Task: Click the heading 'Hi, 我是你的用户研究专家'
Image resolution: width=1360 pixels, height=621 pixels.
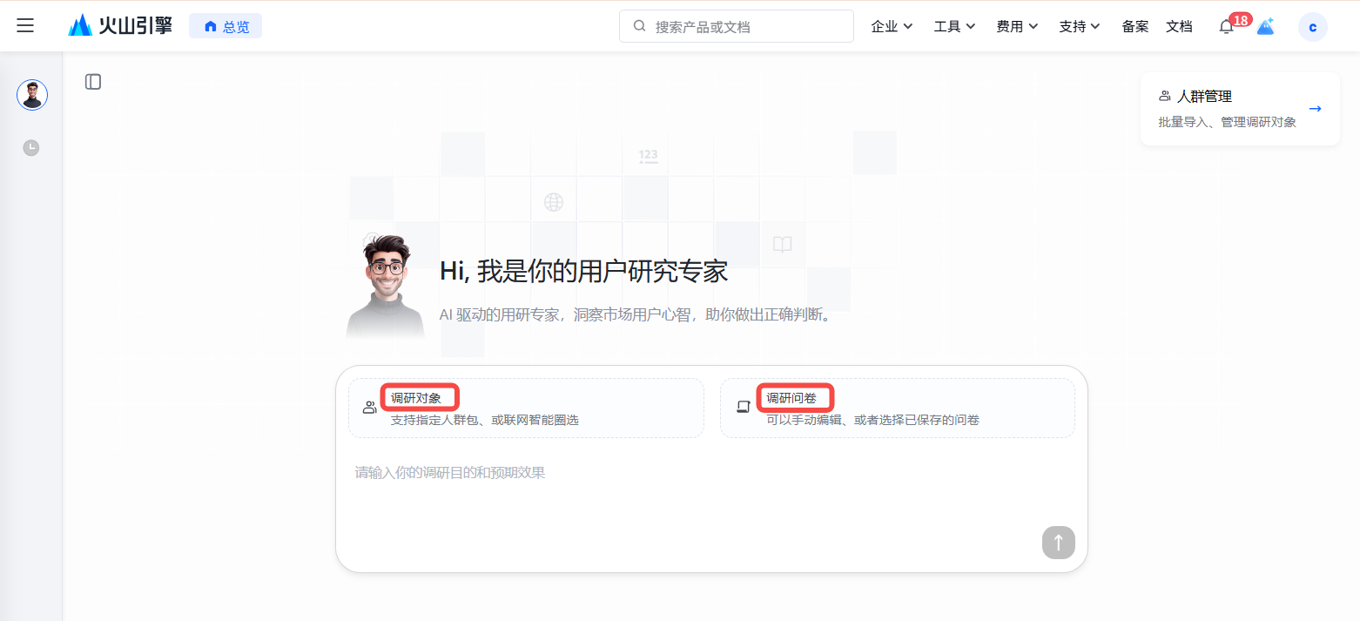Action: (x=583, y=271)
